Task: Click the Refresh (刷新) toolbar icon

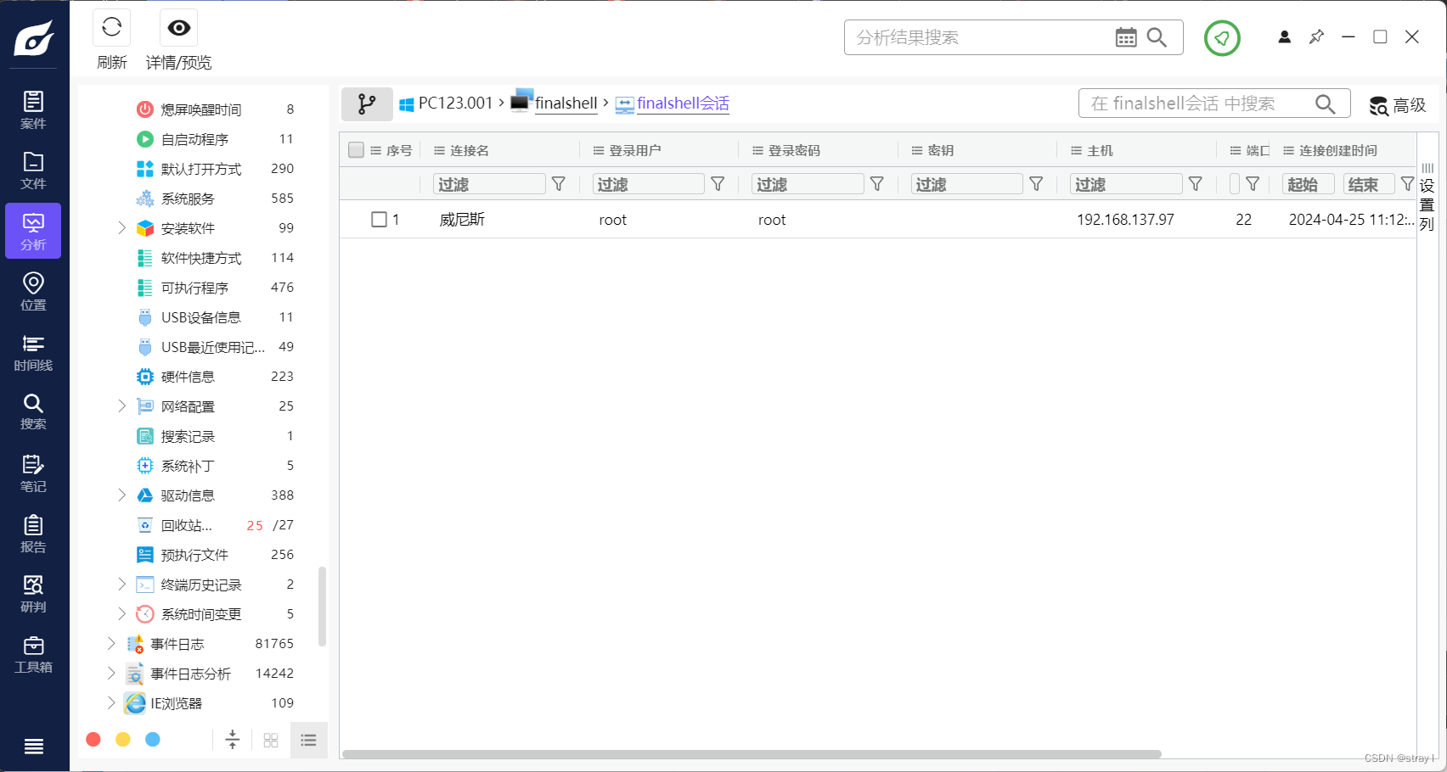Action: pos(111,28)
